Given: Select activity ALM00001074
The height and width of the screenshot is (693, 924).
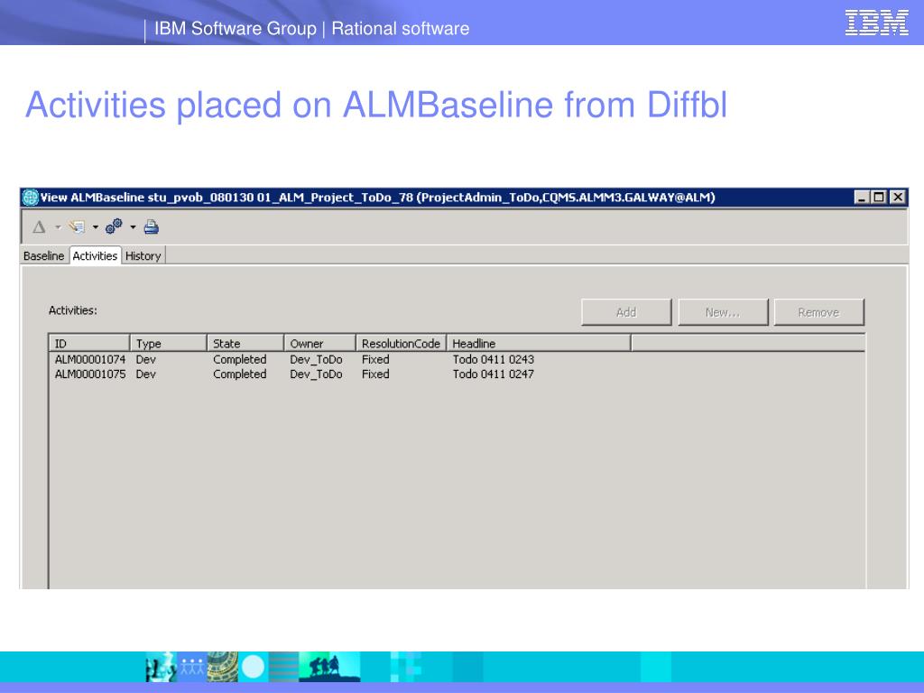Looking at the screenshot, I should point(90,359).
